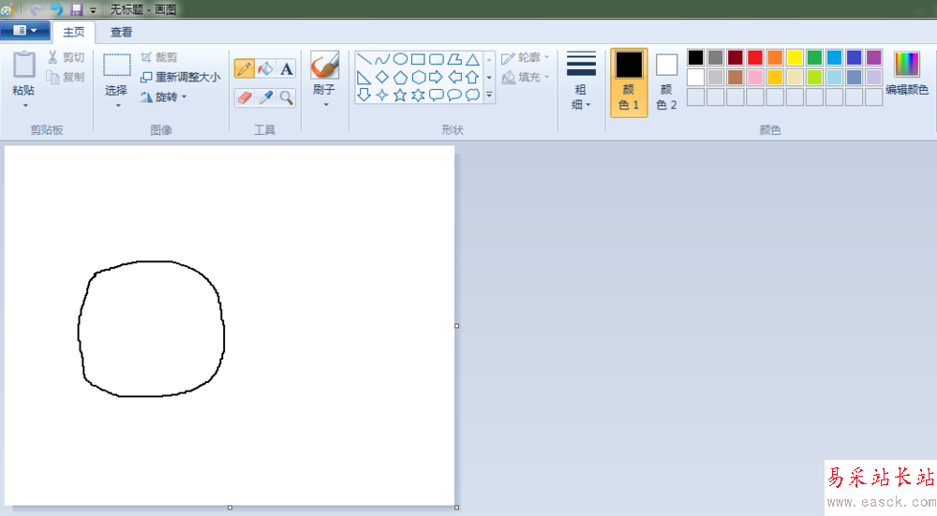
Task: Click the Crop (裁剪) button
Action: tap(158, 57)
